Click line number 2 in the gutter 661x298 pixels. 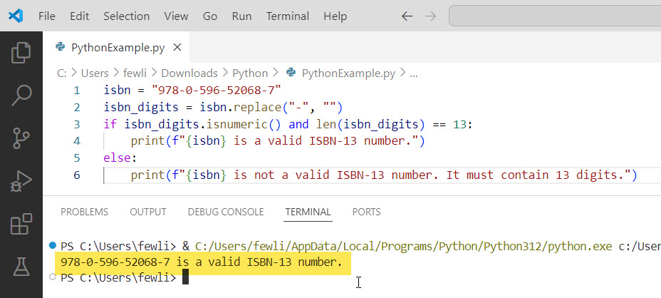click(76, 107)
